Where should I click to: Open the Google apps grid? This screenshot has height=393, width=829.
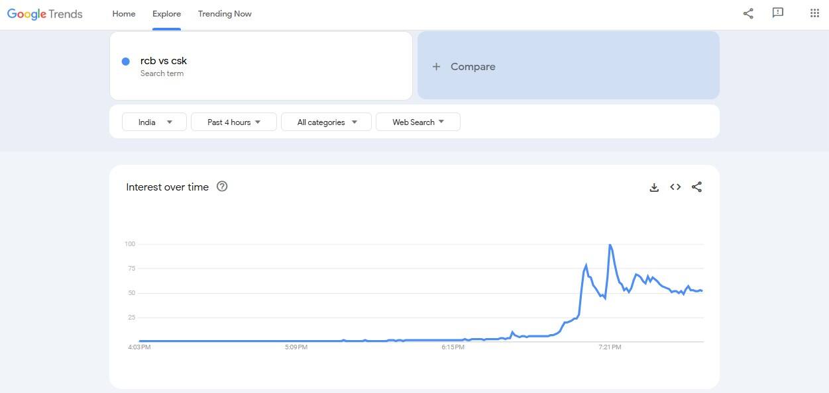pyautogui.click(x=815, y=13)
